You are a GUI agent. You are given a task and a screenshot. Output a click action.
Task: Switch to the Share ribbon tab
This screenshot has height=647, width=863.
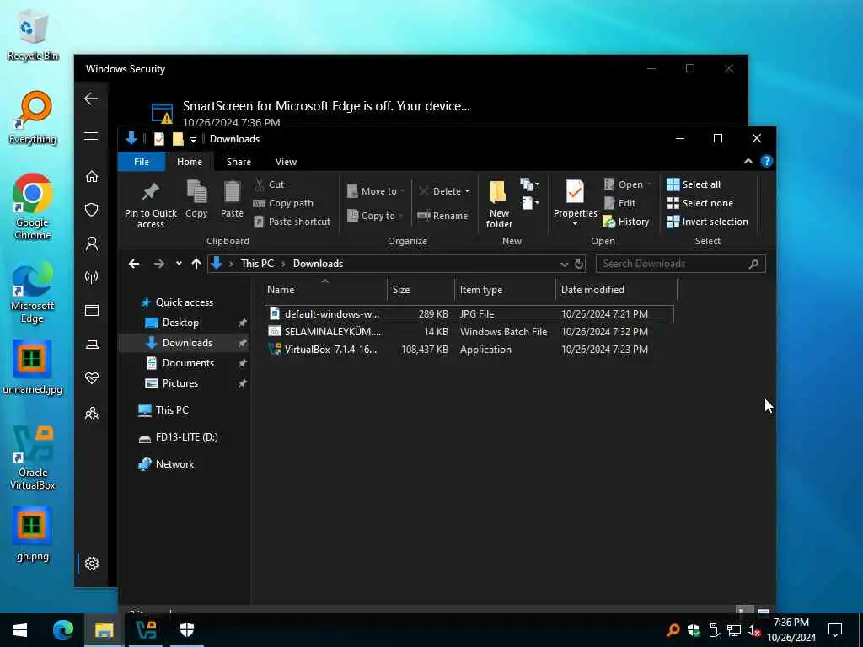coord(239,162)
